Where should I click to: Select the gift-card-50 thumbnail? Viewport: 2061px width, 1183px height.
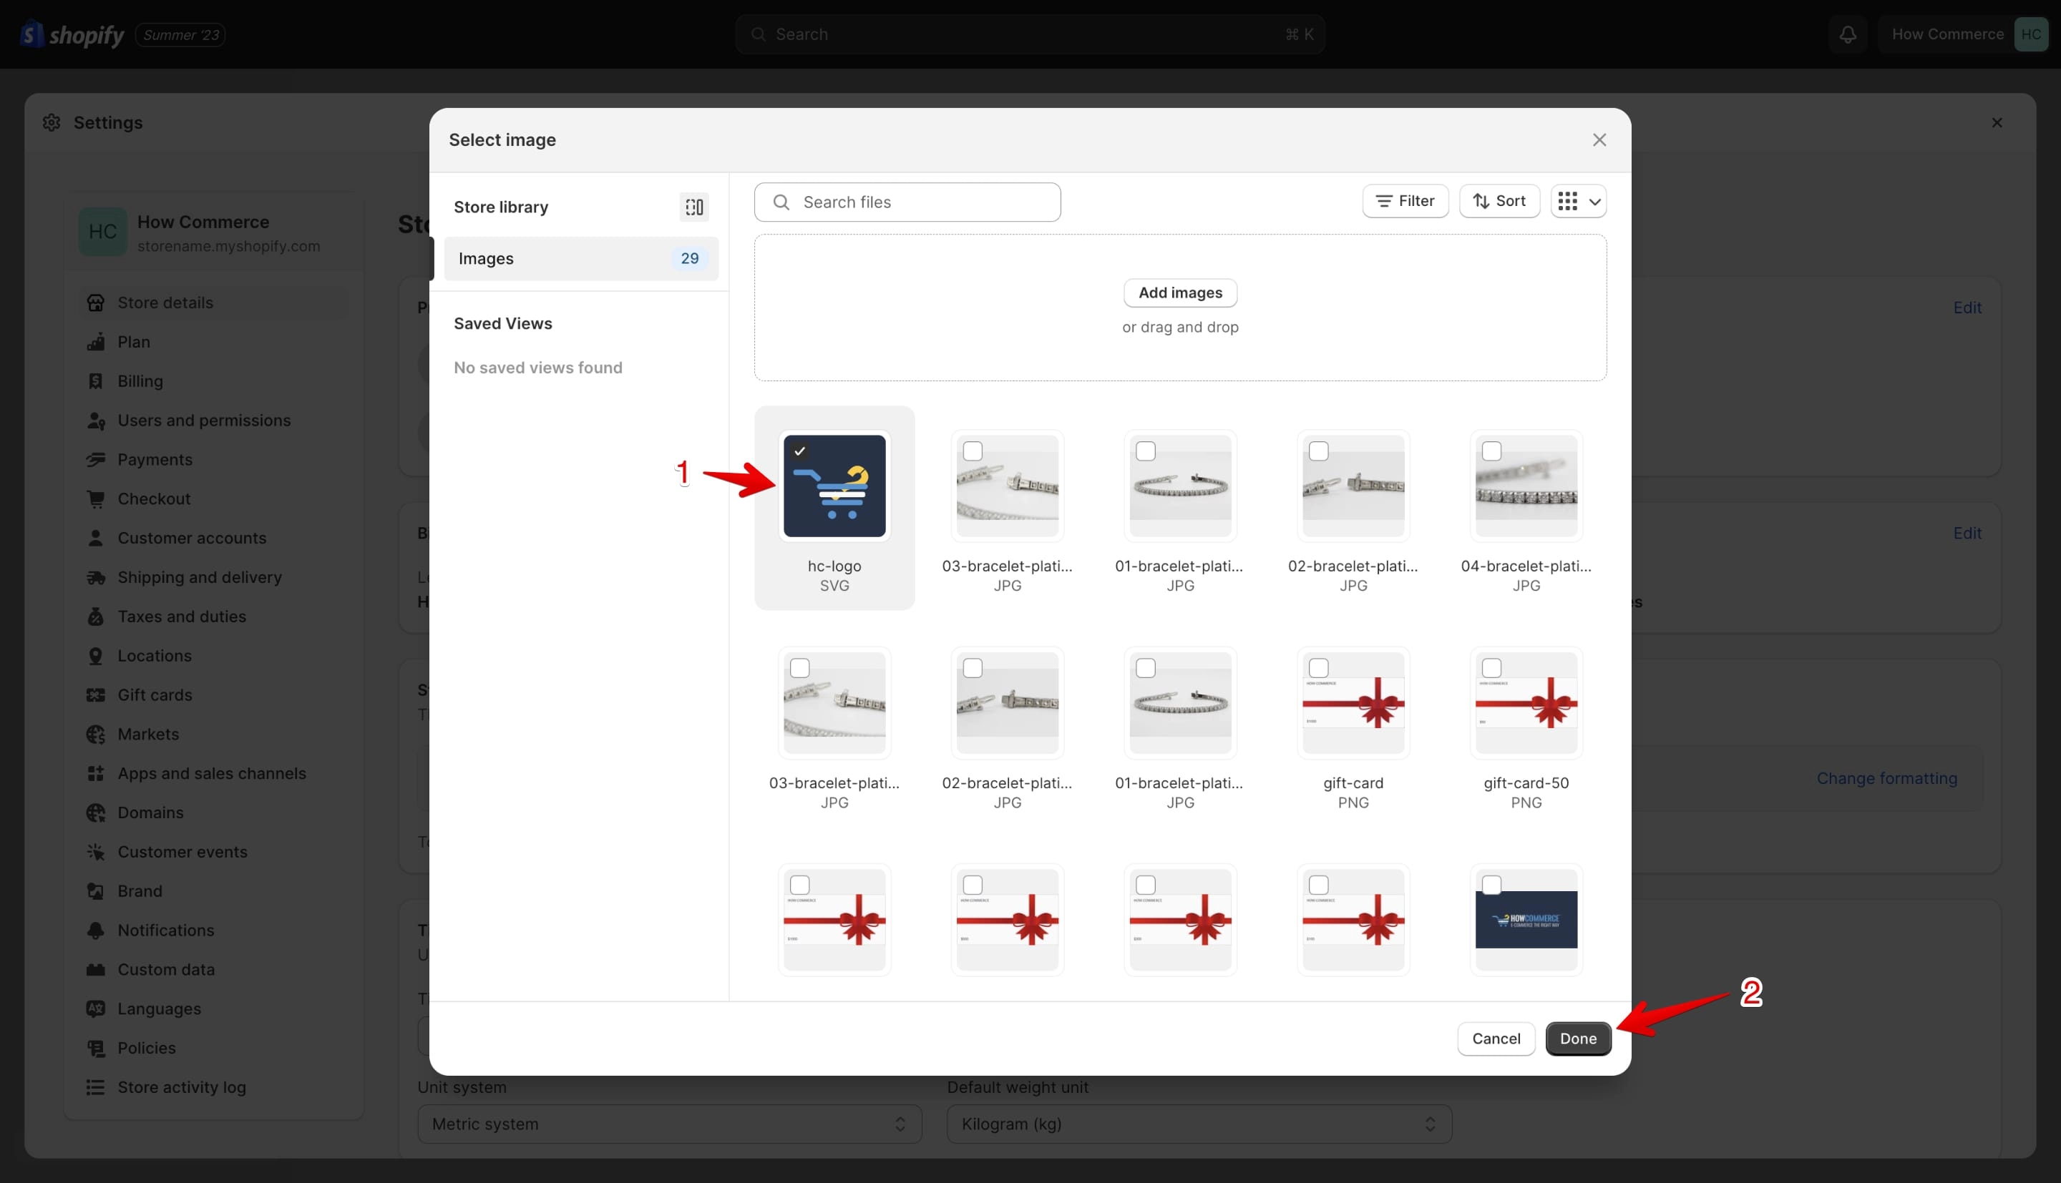tap(1526, 703)
